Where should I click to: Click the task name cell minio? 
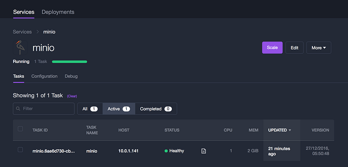point(92,151)
